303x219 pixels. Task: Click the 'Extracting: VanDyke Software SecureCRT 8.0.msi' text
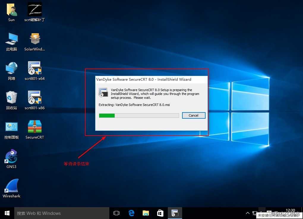coord(134,105)
